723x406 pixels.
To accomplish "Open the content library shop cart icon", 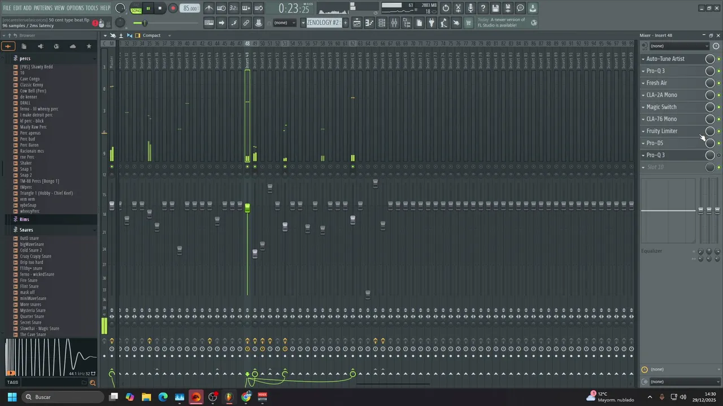I will [x=468, y=23].
